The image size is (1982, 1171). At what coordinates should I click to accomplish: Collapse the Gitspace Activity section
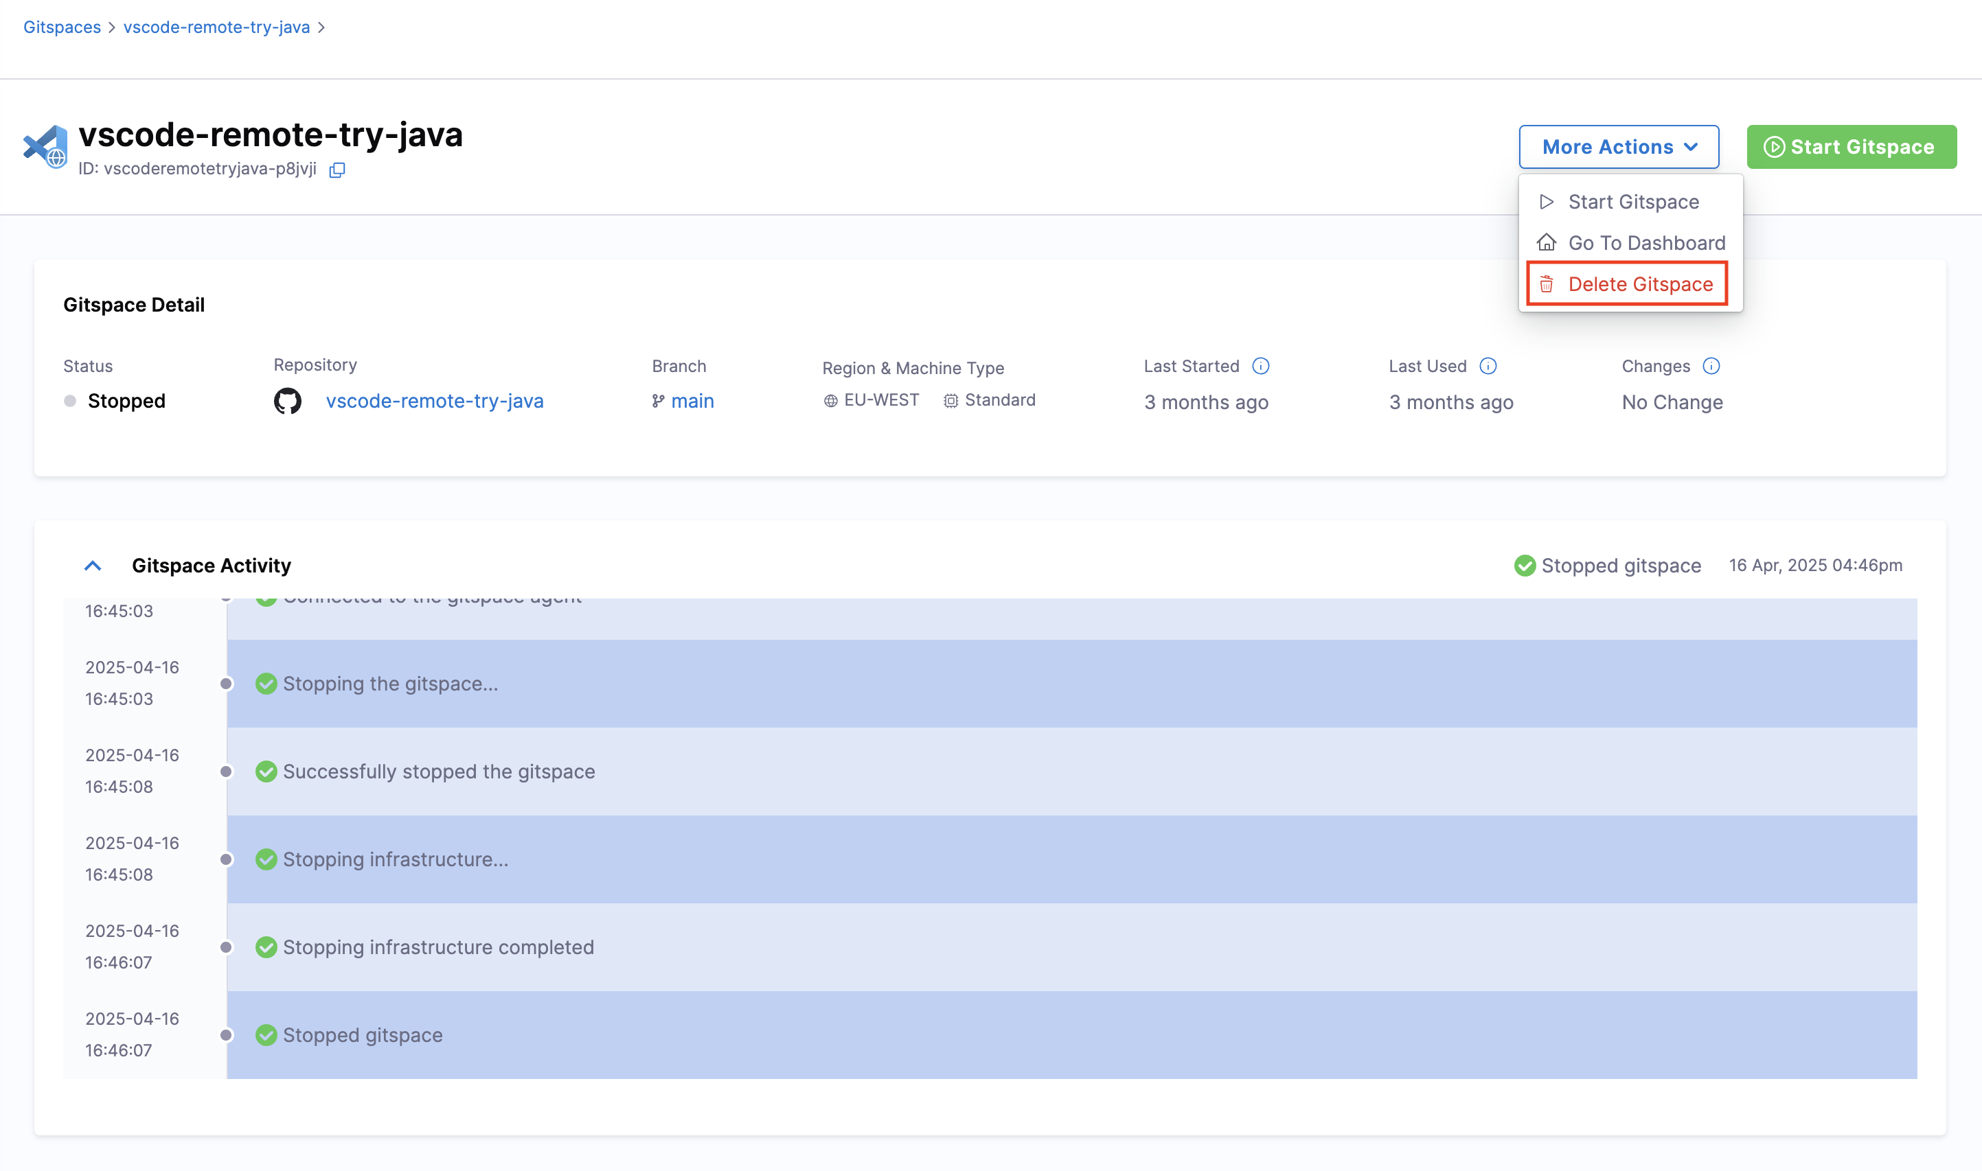click(x=93, y=566)
